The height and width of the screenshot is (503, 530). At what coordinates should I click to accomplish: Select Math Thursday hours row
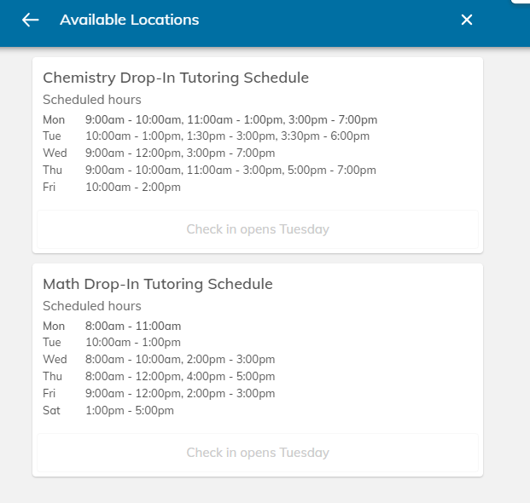[x=180, y=377]
